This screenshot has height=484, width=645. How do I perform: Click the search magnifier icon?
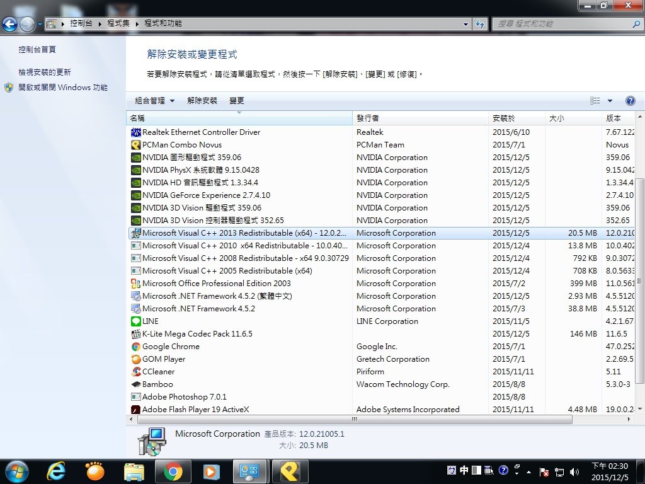[x=636, y=24]
